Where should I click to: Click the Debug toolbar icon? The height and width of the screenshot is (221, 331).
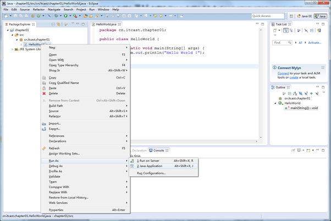coord(56,16)
